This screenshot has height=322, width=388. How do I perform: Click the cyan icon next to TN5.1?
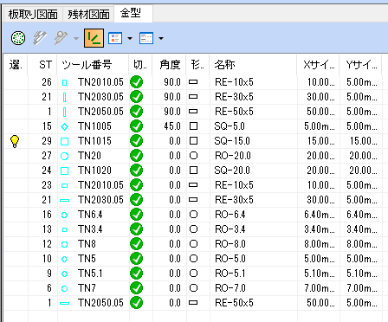point(64,274)
